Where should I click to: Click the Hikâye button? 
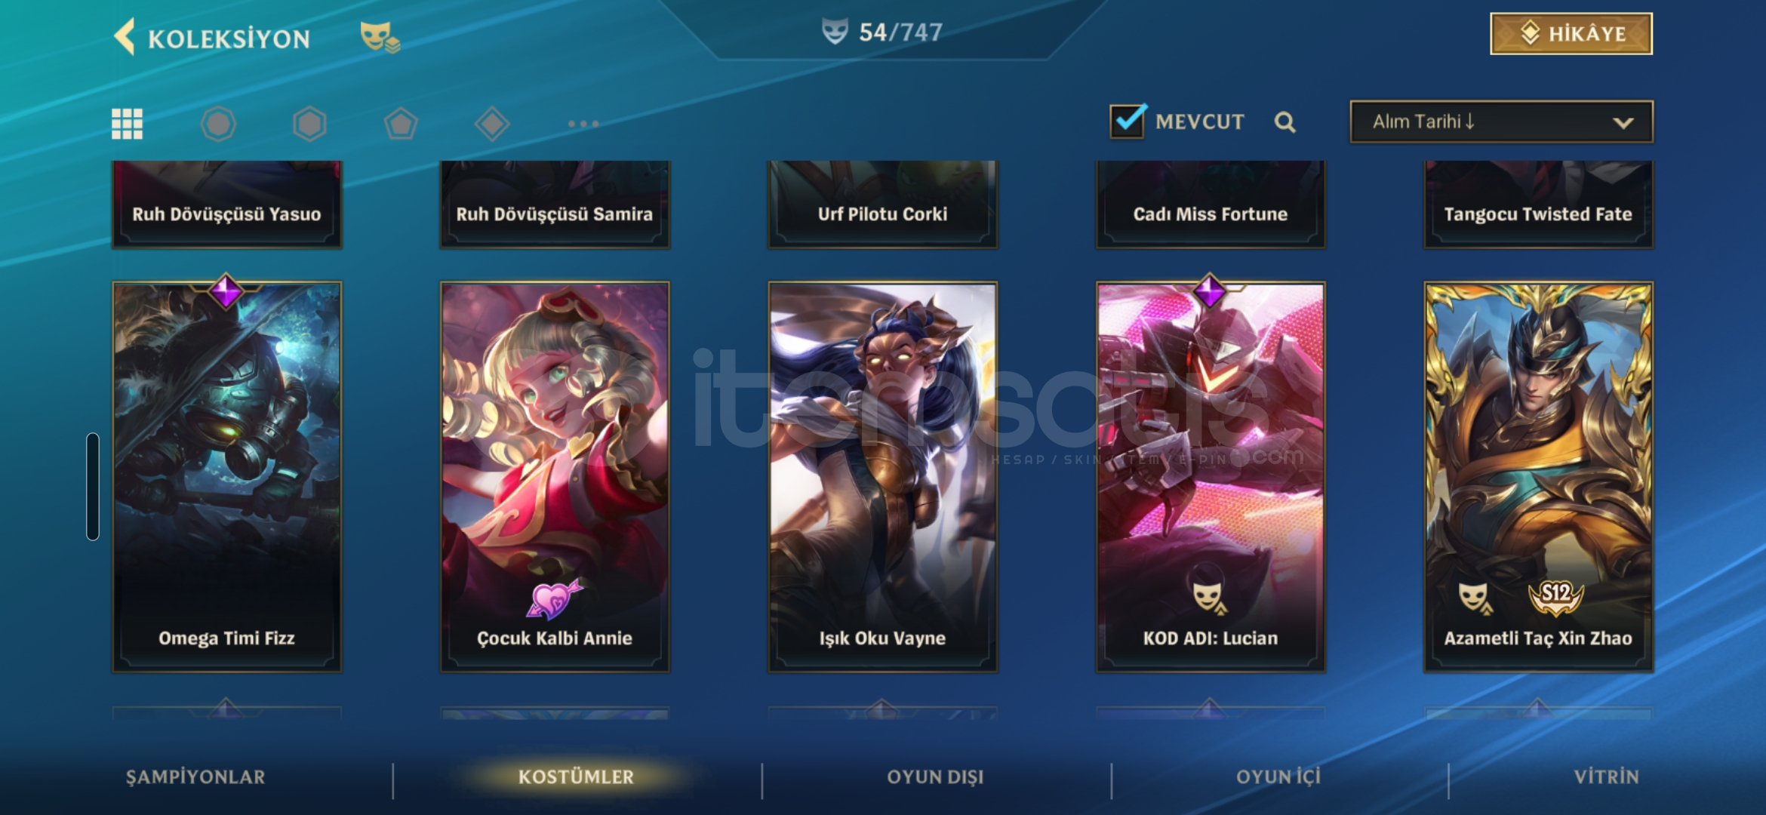[1571, 34]
